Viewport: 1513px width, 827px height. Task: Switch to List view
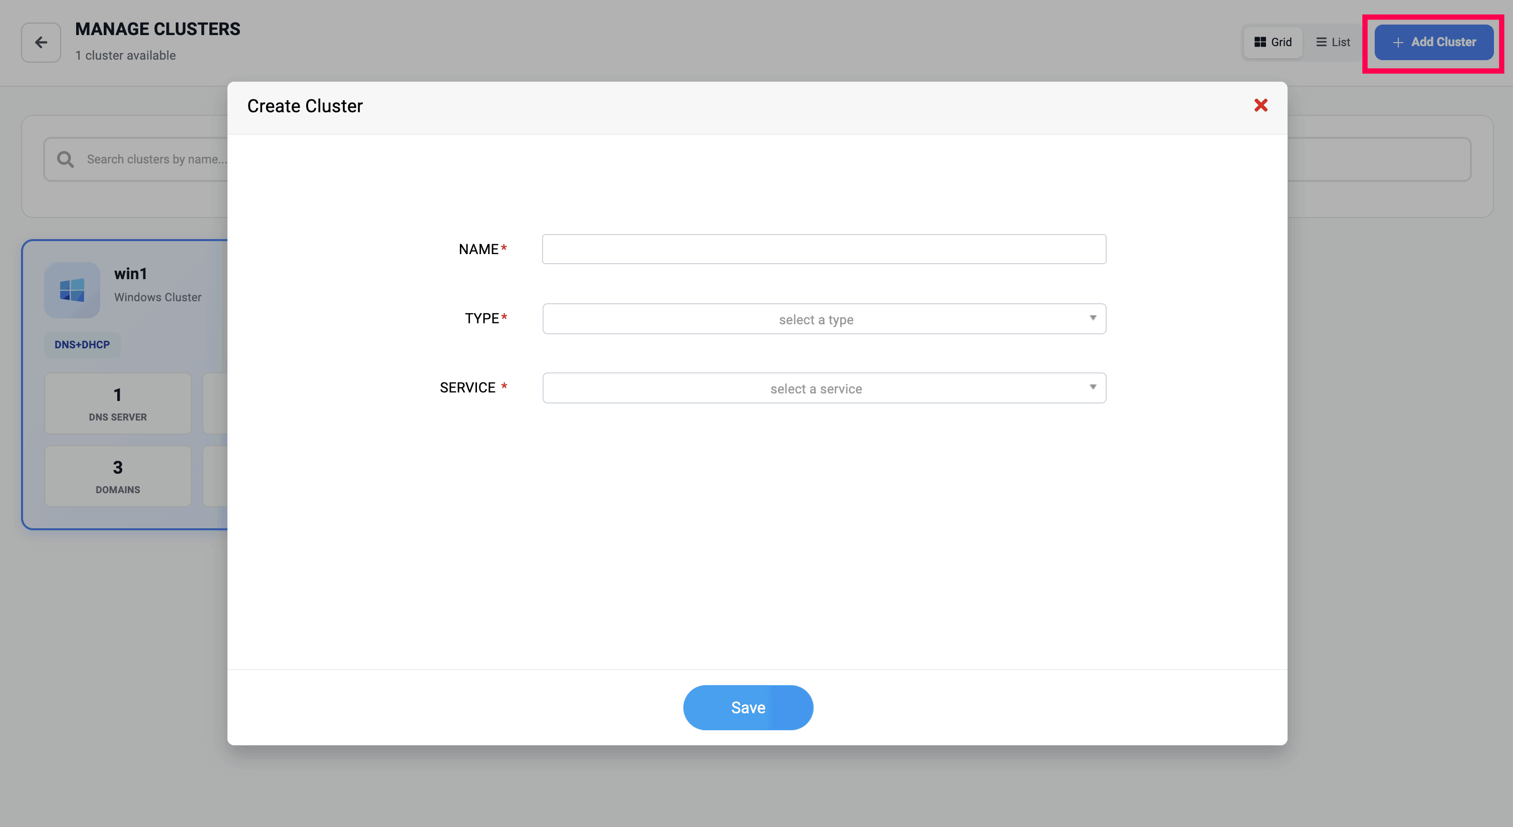click(x=1333, y=42)
